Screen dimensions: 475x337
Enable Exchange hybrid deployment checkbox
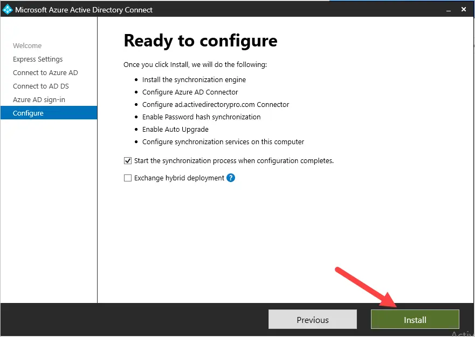pyautogui.click(x=128, y=178)
